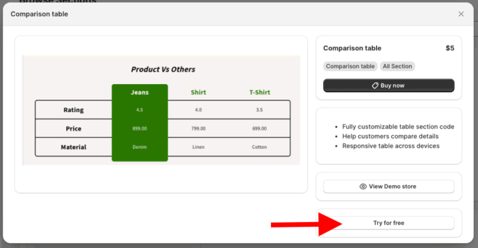
Task: Open View Demo store
Action: pos(389,187)
